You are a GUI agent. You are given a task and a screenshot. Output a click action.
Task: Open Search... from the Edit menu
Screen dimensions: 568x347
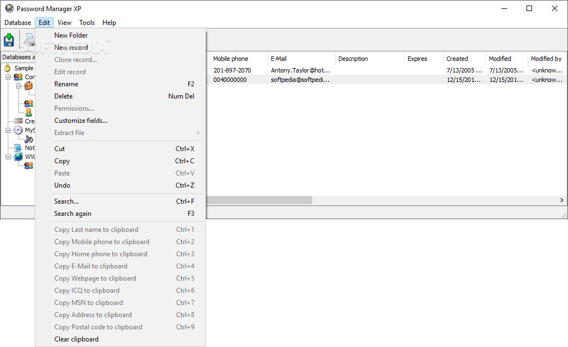point(120,201)
